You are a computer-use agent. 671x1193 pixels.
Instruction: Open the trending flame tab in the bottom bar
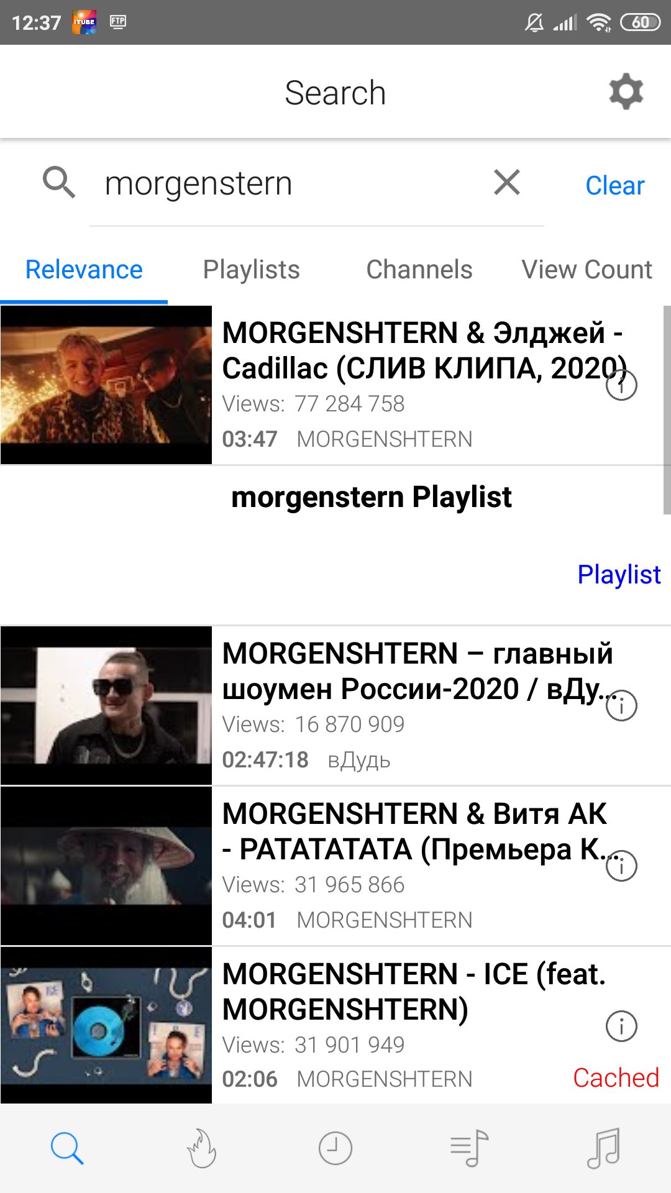[x=201, y=1148]
